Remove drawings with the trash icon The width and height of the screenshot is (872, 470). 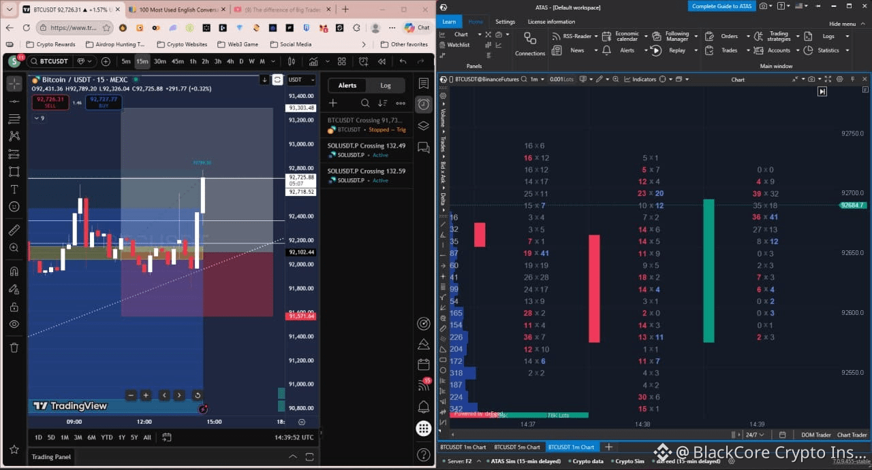(14, 348)
